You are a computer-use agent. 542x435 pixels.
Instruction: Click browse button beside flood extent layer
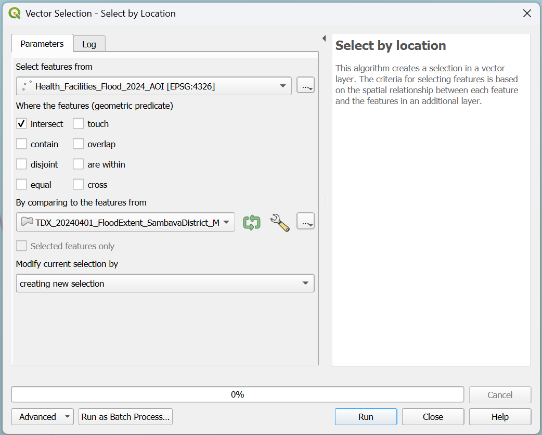305,222
